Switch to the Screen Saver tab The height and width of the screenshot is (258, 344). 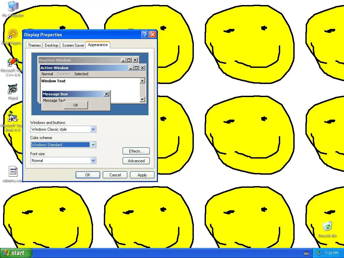coord(73,45)
